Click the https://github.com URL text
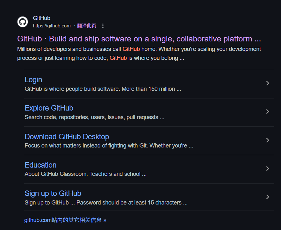Viewport: 281px width, 230px height. [x=52, y=26]
